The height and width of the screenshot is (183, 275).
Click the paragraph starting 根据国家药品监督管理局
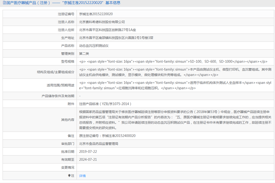point(175,120)
